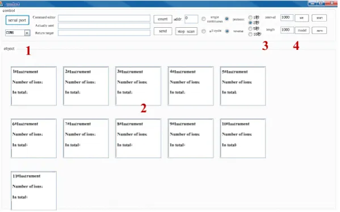Close the window with X button
Viewport: 340px width, 212px height.
pos(331,3)
